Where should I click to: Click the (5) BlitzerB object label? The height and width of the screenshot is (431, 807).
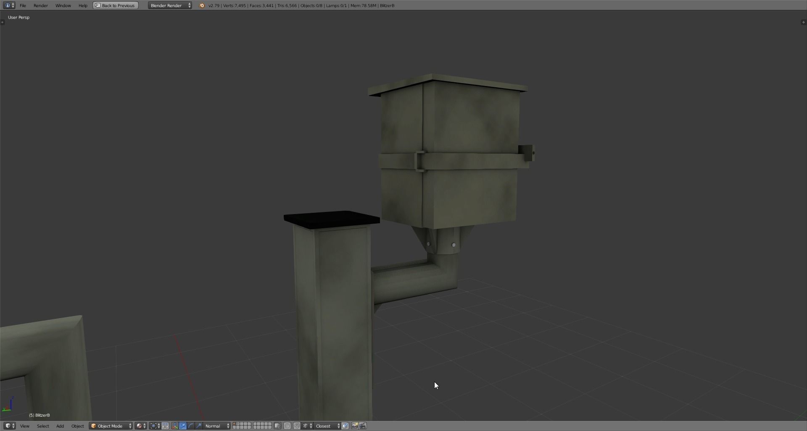[40, 415]
